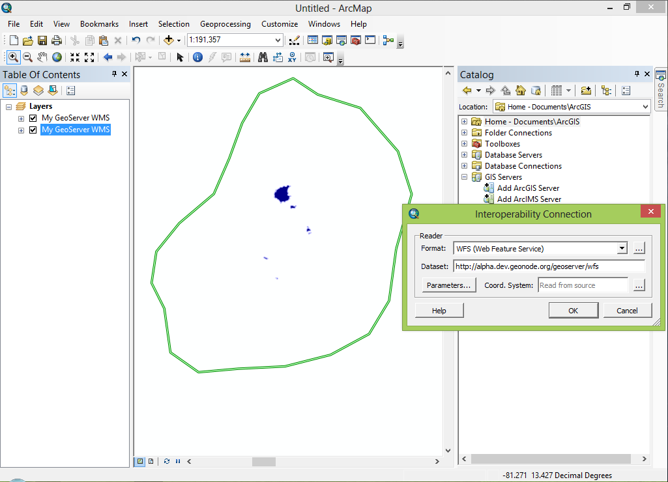Expand Folder Connections in Catalog

pyautogui.click(x=465, y=132)
